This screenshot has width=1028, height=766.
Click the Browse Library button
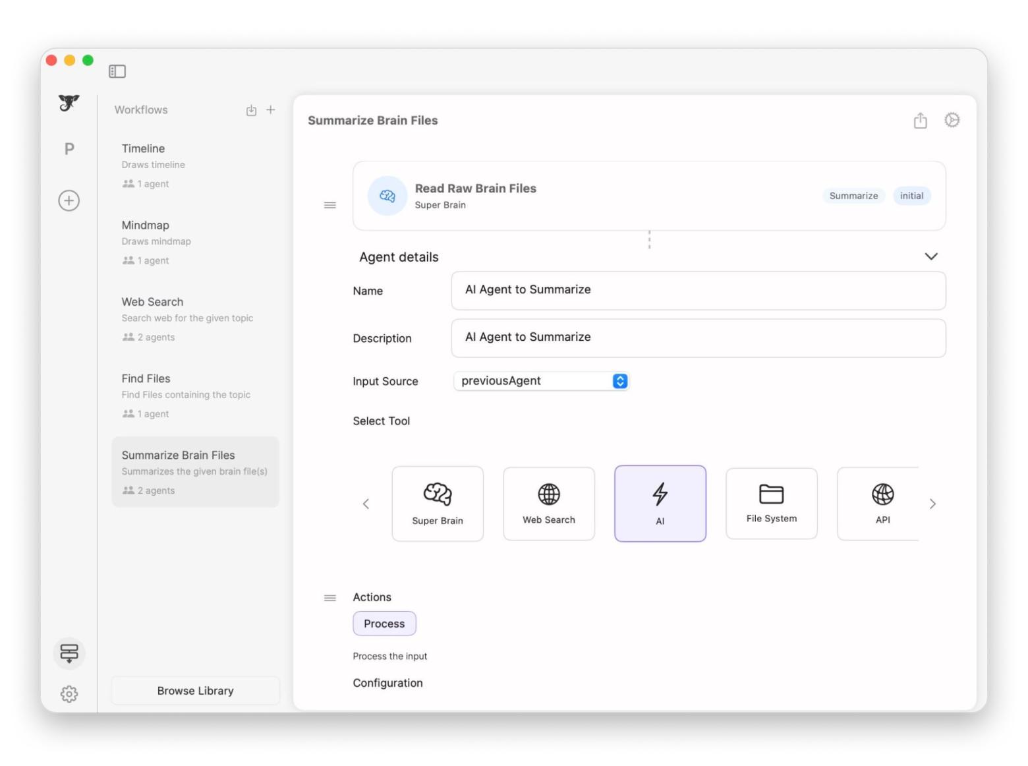[x=195, y=690]
